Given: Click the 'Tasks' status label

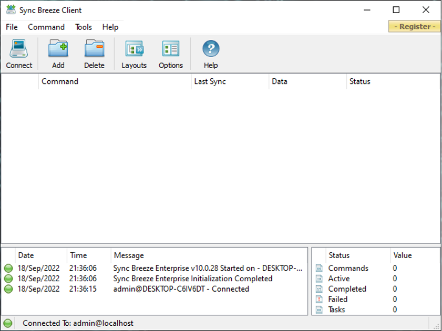Looking at the screenshot, I should pyautogui.click(x=336, y=309).
